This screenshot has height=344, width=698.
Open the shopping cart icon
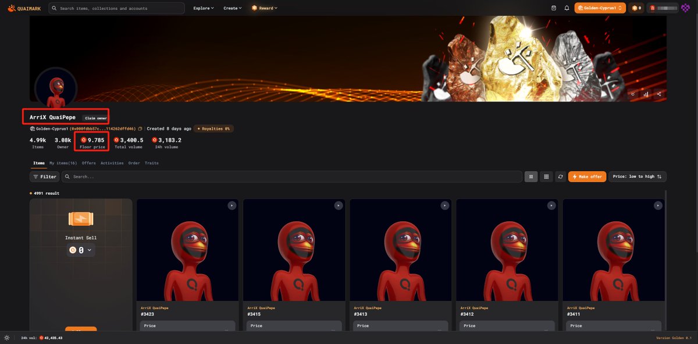(554, 8)
